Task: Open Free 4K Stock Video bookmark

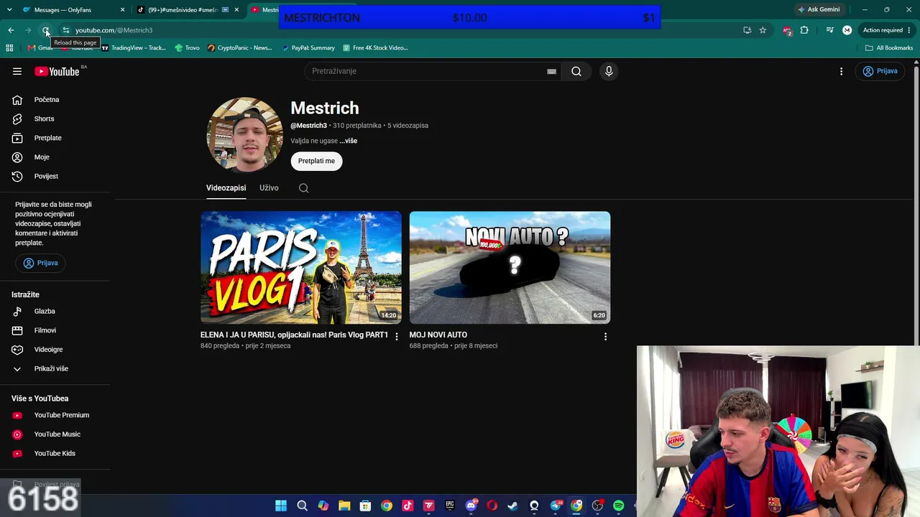Action: (376, 48)
